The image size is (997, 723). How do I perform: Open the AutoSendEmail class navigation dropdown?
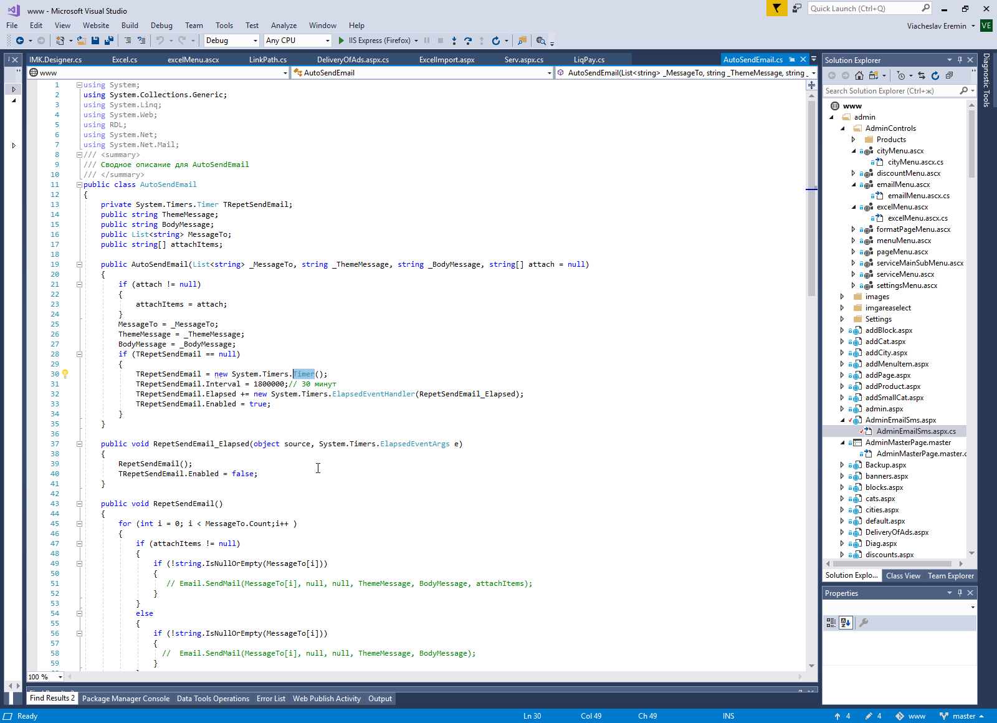point(422,73)
